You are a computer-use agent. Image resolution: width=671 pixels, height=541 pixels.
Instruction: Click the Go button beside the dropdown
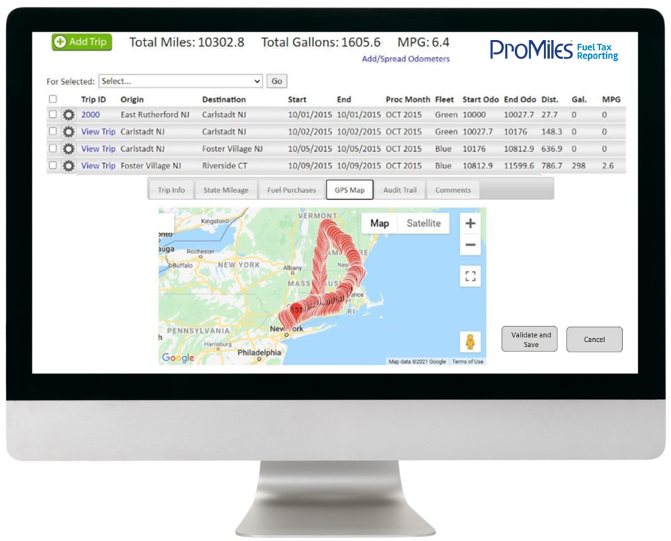tap(277, 81)
